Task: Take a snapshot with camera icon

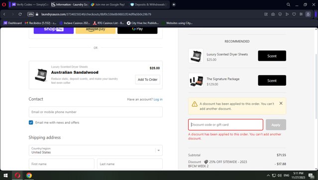Action: (x=273, y=14)
